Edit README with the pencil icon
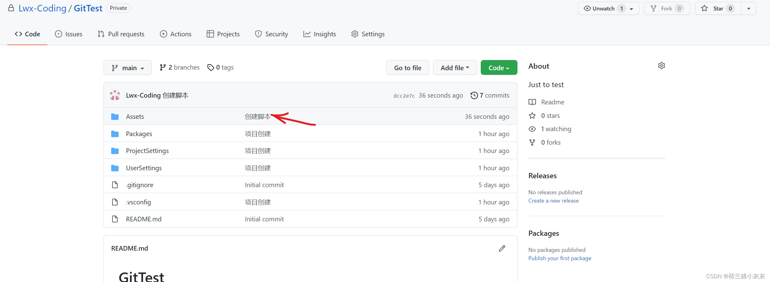770x282 pixels. click(x=502, y=248)
